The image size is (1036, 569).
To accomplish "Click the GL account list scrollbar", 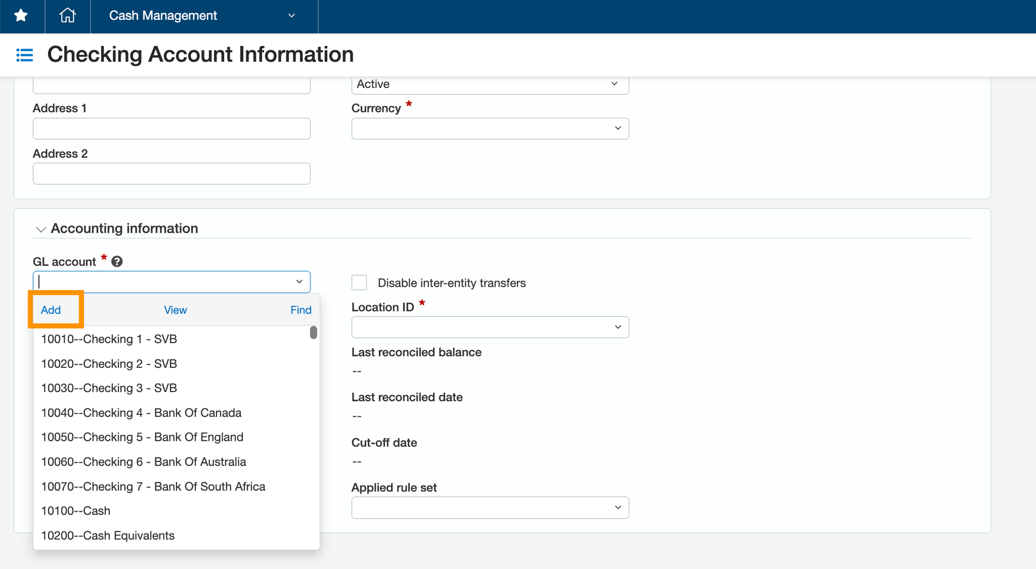I will click(313, 333).
